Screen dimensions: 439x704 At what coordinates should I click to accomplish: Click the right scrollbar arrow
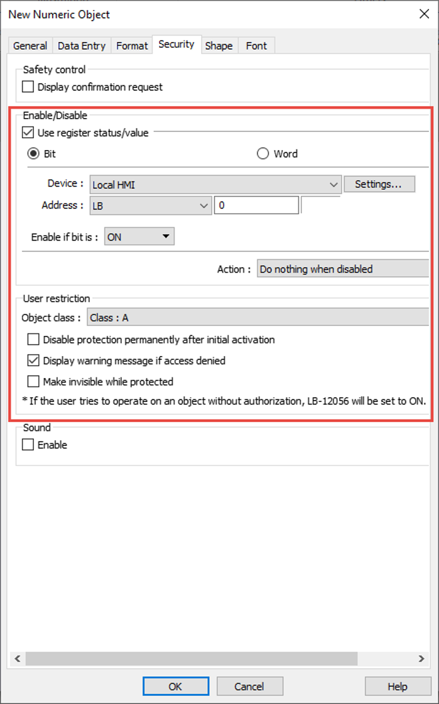point(421,659)
